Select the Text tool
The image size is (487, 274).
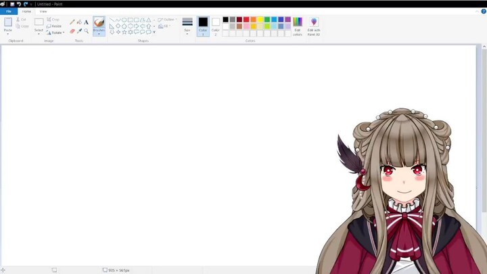click(86, 22)
